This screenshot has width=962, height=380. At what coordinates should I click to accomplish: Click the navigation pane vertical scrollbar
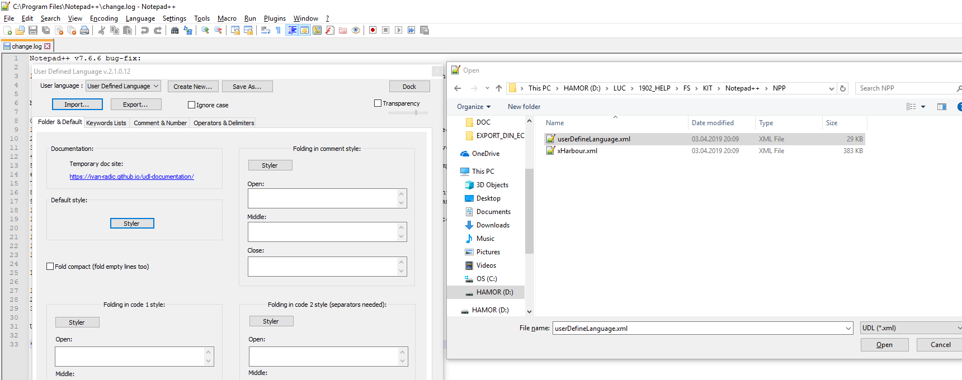click(x=529, y=215)
